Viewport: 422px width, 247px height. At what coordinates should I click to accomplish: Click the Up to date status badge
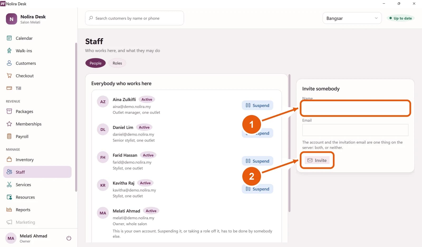(x=401, y=18)
